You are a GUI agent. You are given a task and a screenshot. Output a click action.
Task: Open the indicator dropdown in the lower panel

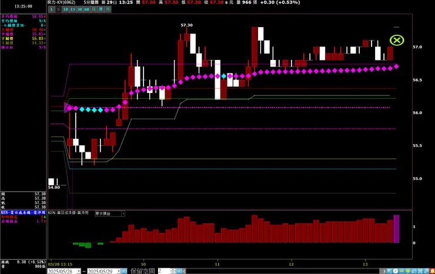pos(123,213)
